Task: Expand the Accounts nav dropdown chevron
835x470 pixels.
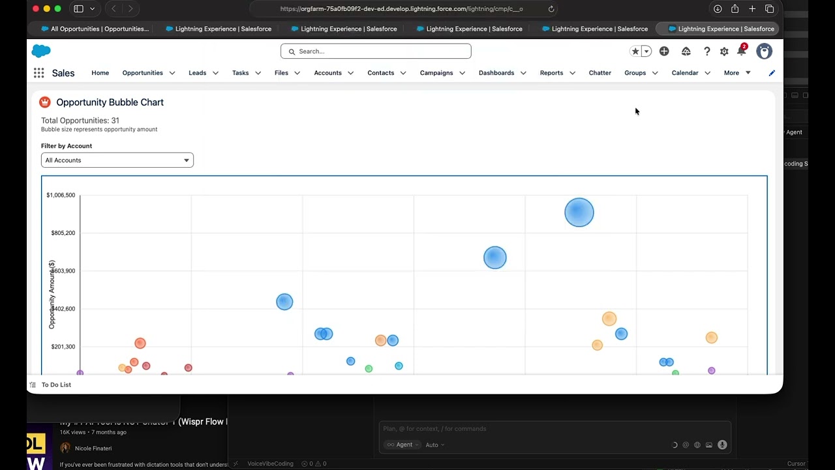Action: (350, 73)
